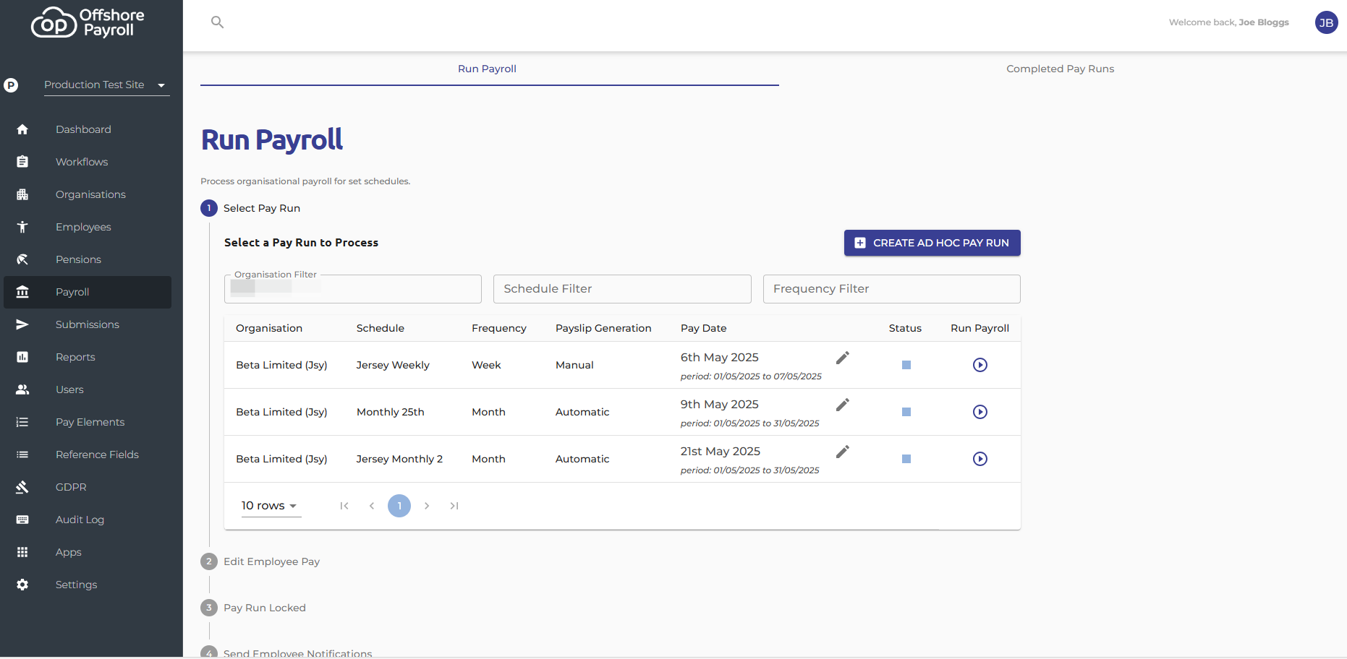Open Dashboard from the sidebar
1347x659 pixels.
point(88,129)
